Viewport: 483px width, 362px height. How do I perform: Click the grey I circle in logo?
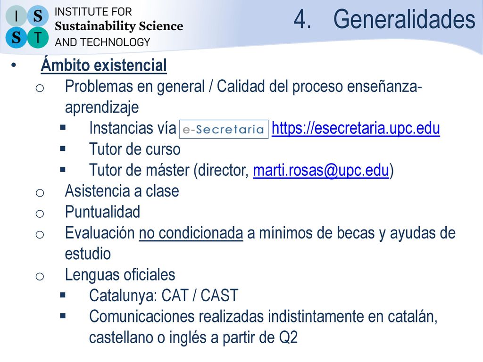tap(16, 16)
